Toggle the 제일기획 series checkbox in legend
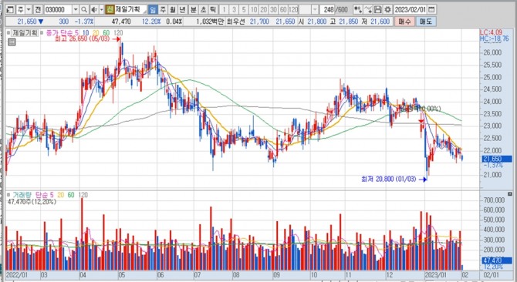The image size is (517, 282). [9, 32]
